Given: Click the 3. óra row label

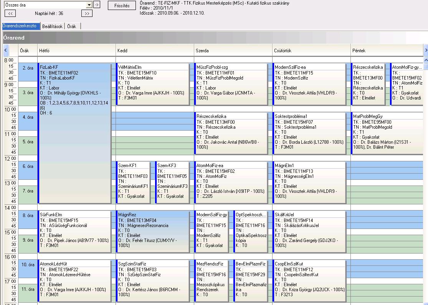Looking at the screenshot, I should point(28,97).
